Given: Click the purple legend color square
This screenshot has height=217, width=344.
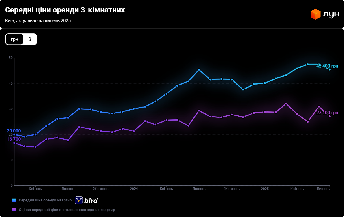Looking at the screenshot, I should point(14,210).
